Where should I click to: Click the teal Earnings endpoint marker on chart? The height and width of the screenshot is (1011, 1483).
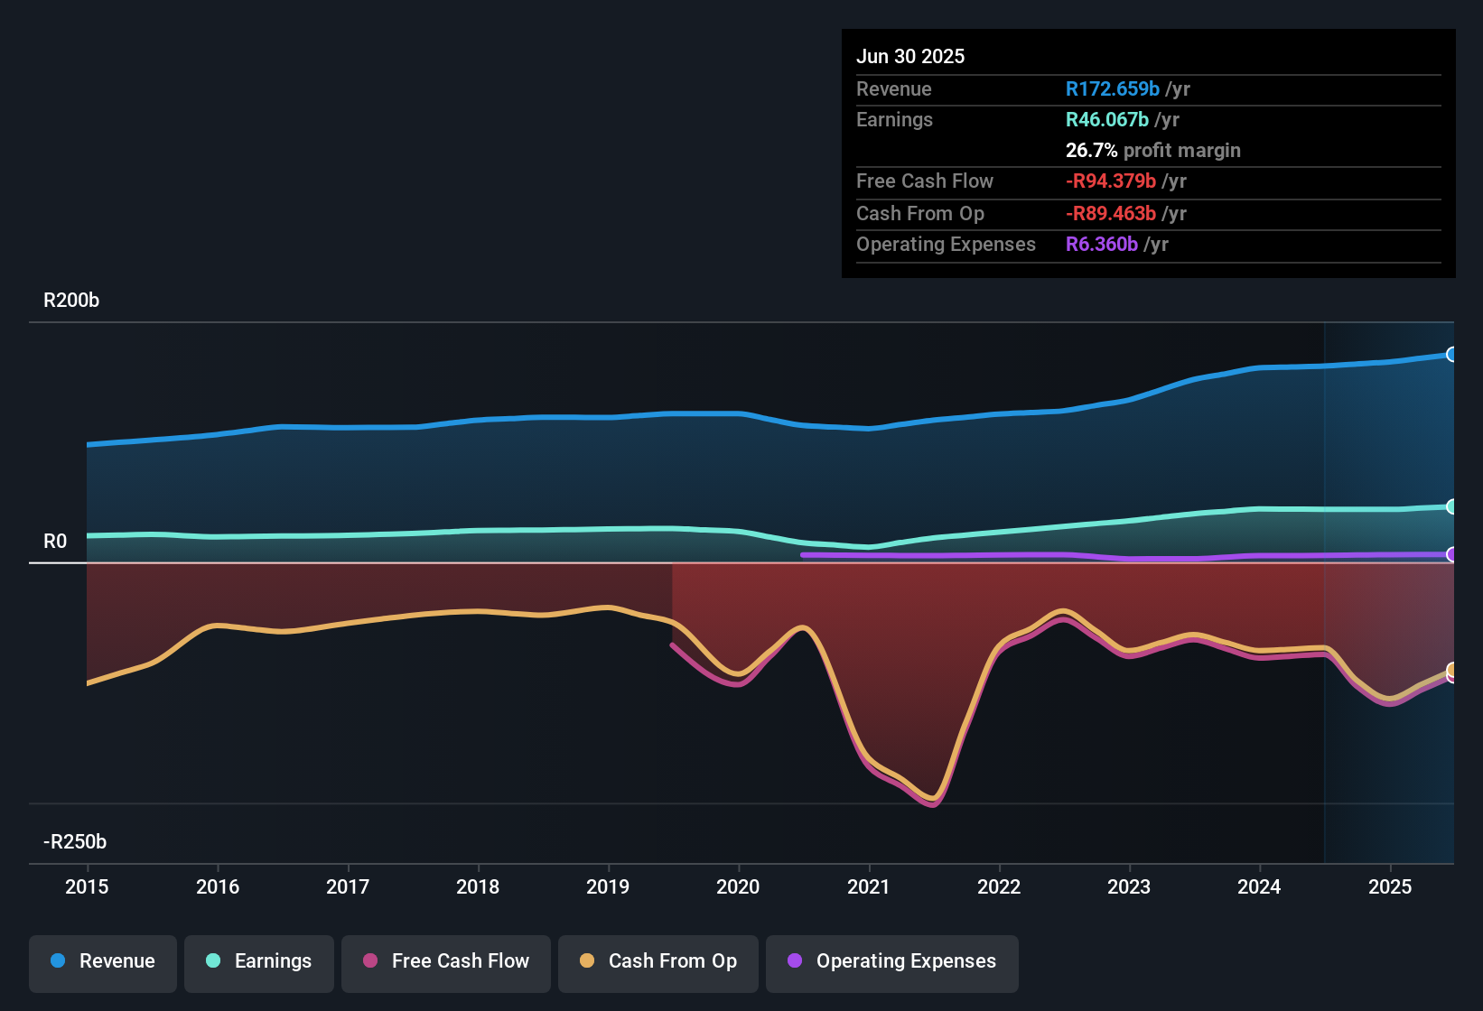pos(1451,507)
